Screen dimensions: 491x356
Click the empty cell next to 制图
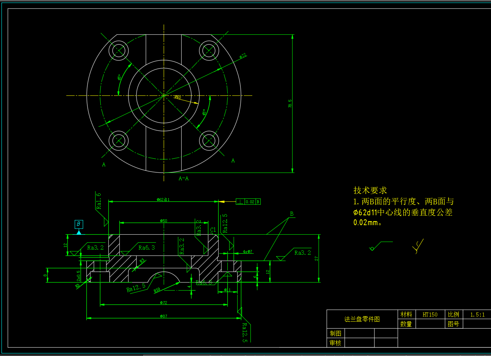(x=359, y=333)
